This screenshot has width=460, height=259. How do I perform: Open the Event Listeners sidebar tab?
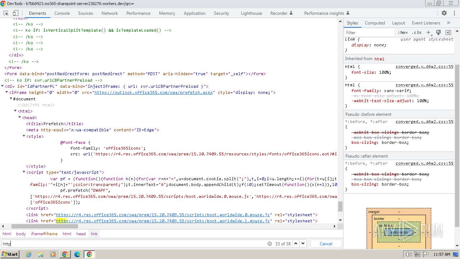pos(426,23)
